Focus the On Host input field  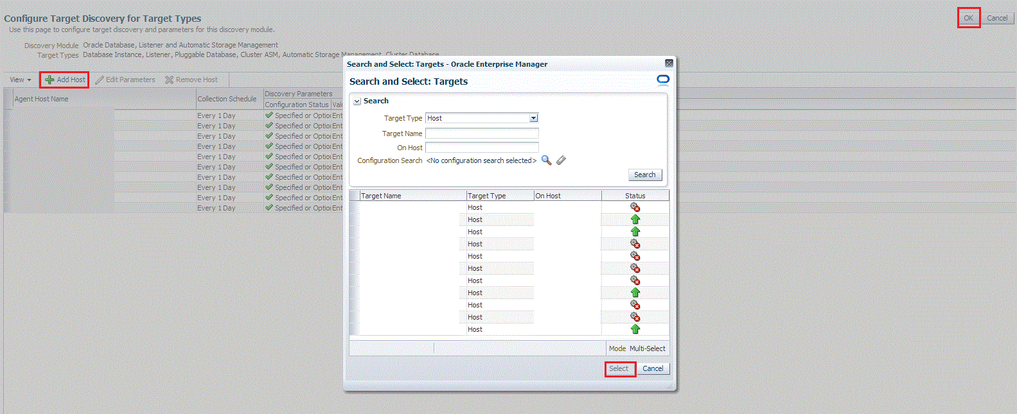click(482, 148)
